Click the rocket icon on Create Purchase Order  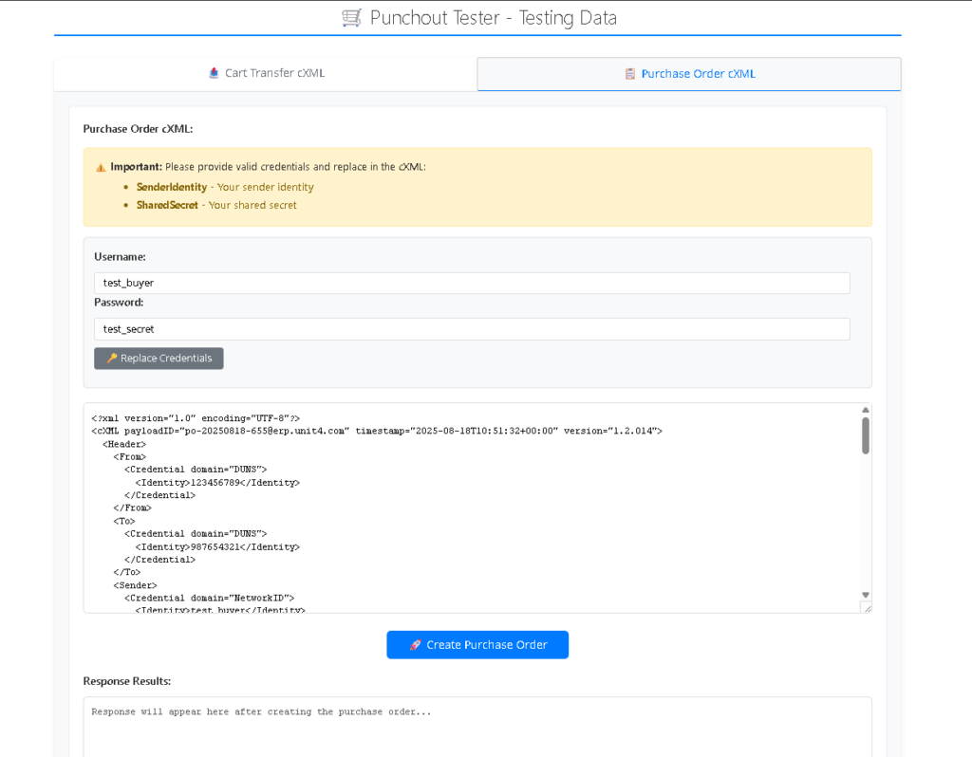(415, 645)
